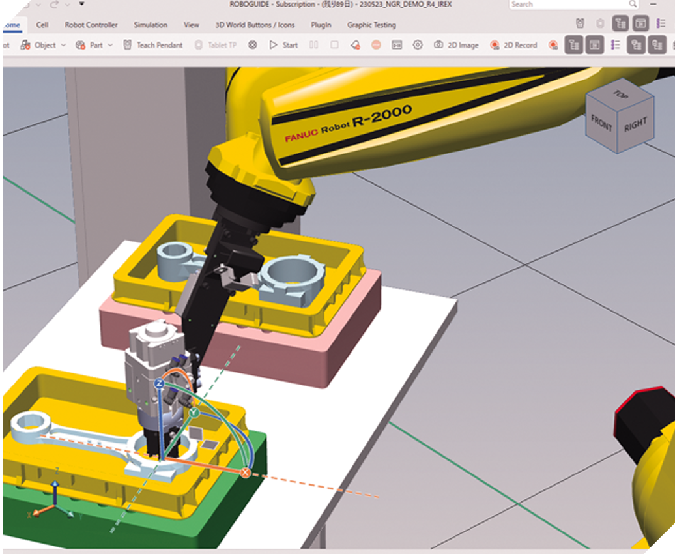Toggle the tree panel icon in tab row

coord(621,23)
